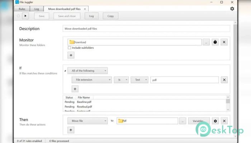
Task: Delete the Move file action
Action: 224,121
